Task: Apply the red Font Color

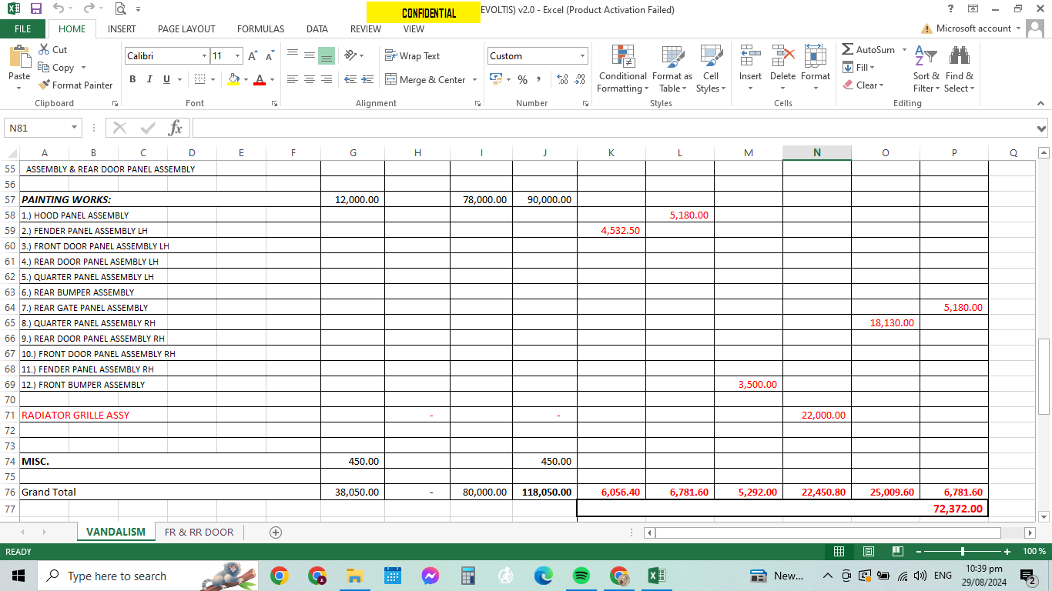Action: point(260,79)
